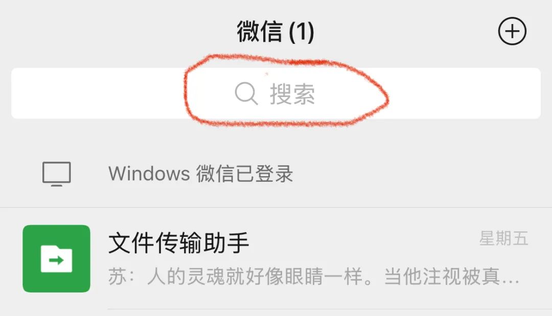Tap the message preview starting with 苏

tap(313, 276)
